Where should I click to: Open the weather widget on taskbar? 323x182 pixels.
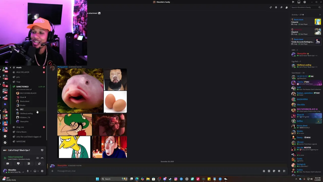9,179
